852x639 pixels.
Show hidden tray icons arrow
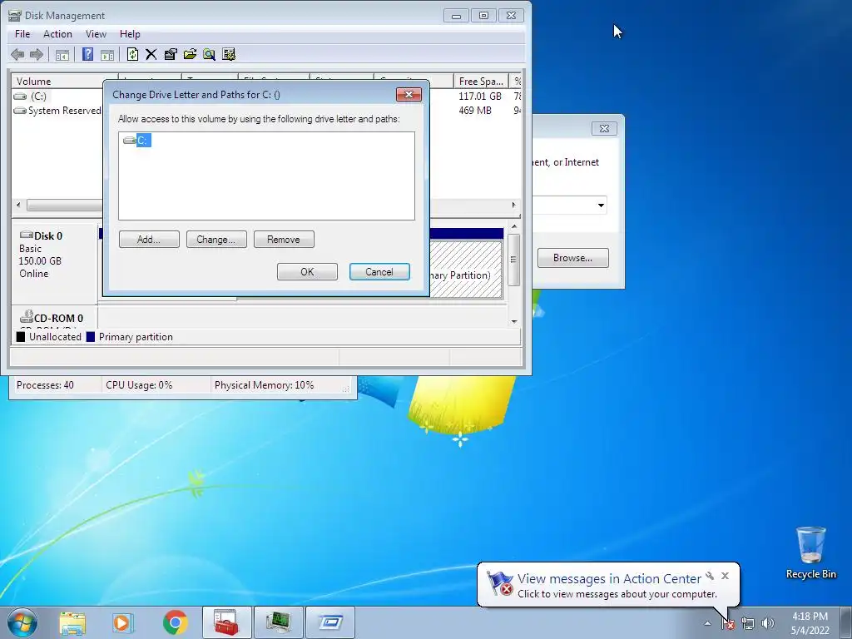pos(707,623)
